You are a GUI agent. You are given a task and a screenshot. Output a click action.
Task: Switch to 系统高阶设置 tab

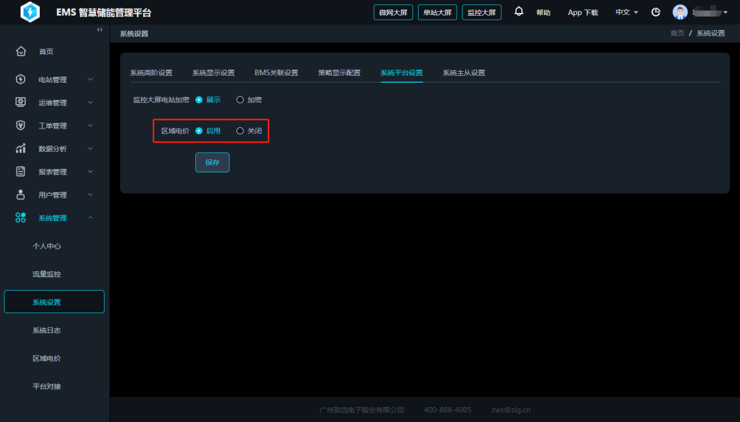[151, 73]
